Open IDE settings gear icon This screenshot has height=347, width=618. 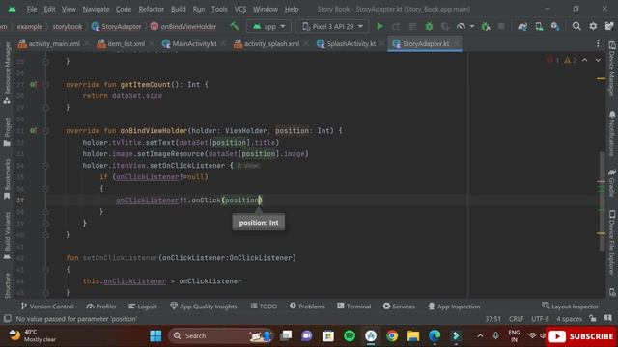tap(593, 26)
